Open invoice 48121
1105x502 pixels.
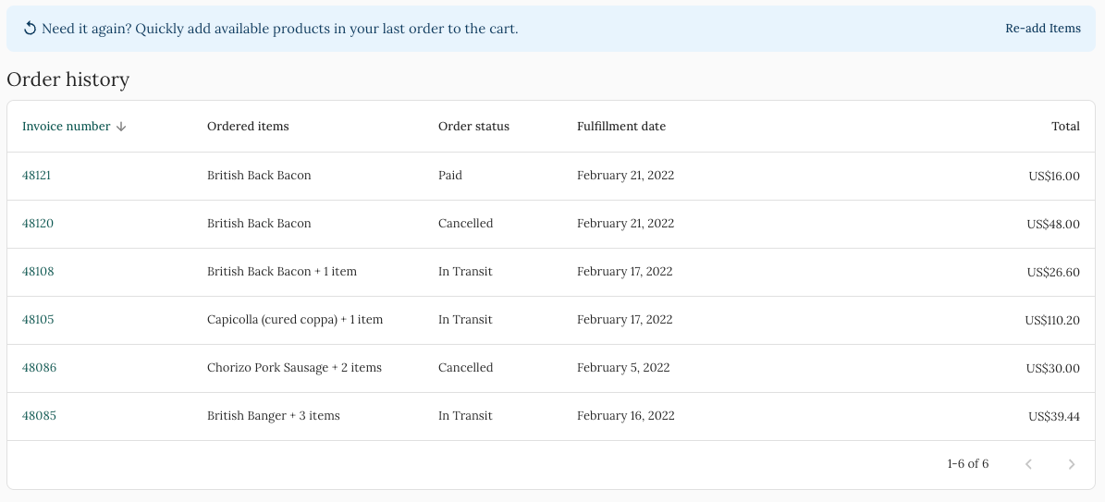37,176
